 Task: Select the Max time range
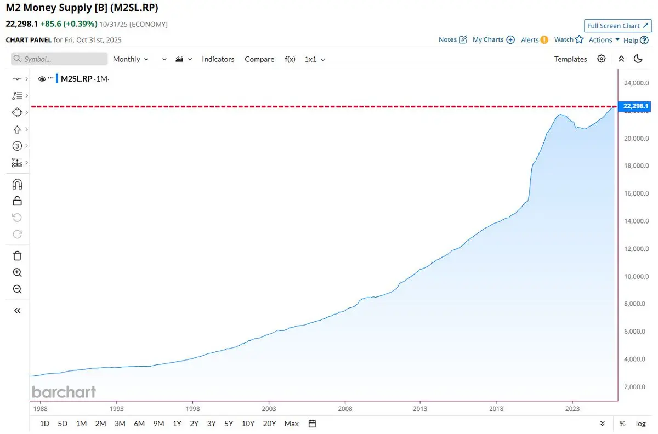coord(292,424)
